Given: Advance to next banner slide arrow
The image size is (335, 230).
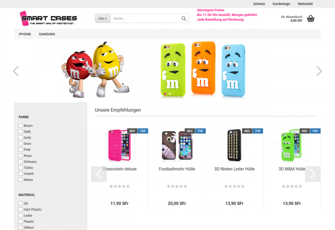Looking at the screenshot, I should tap(319, 71).
